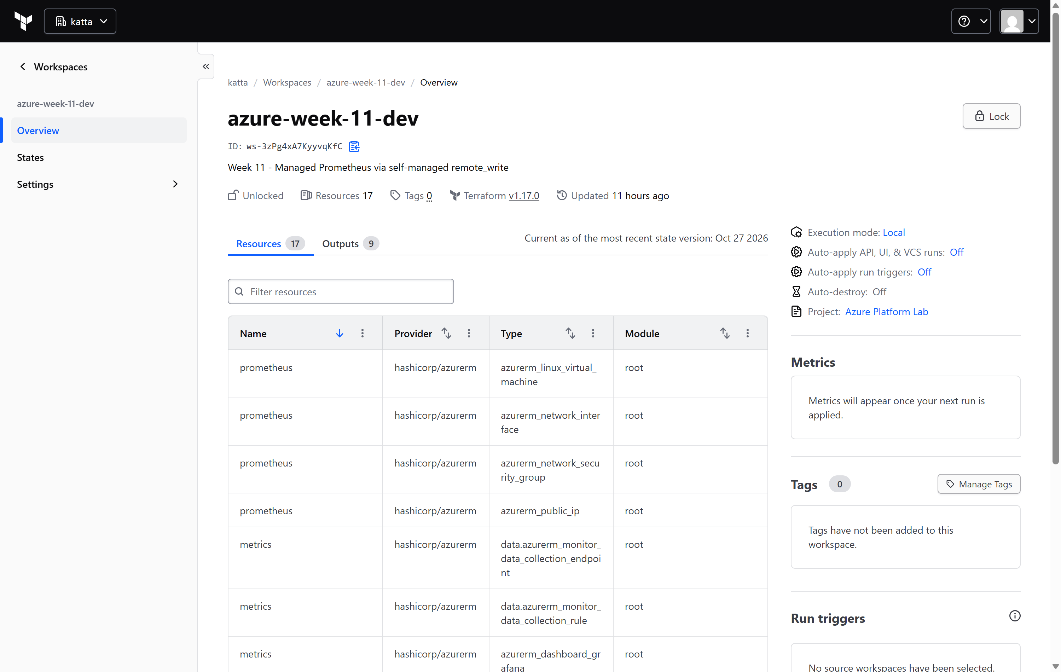The width and height of the screenshot is (1061, 672).
Task: Open the user avatar menu
Action: 1019,21
